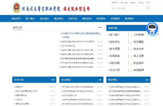
Task: Click the 学生处 top link
Action: tap(141, 3)
